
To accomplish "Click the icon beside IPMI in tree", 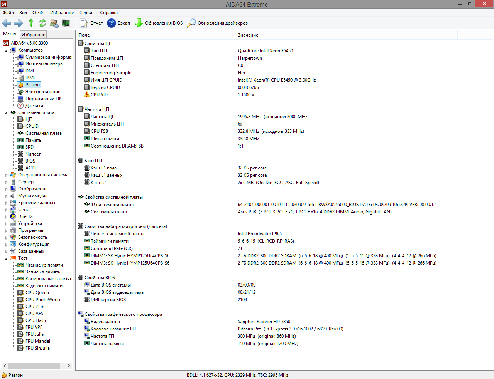I will click(21, 78).
